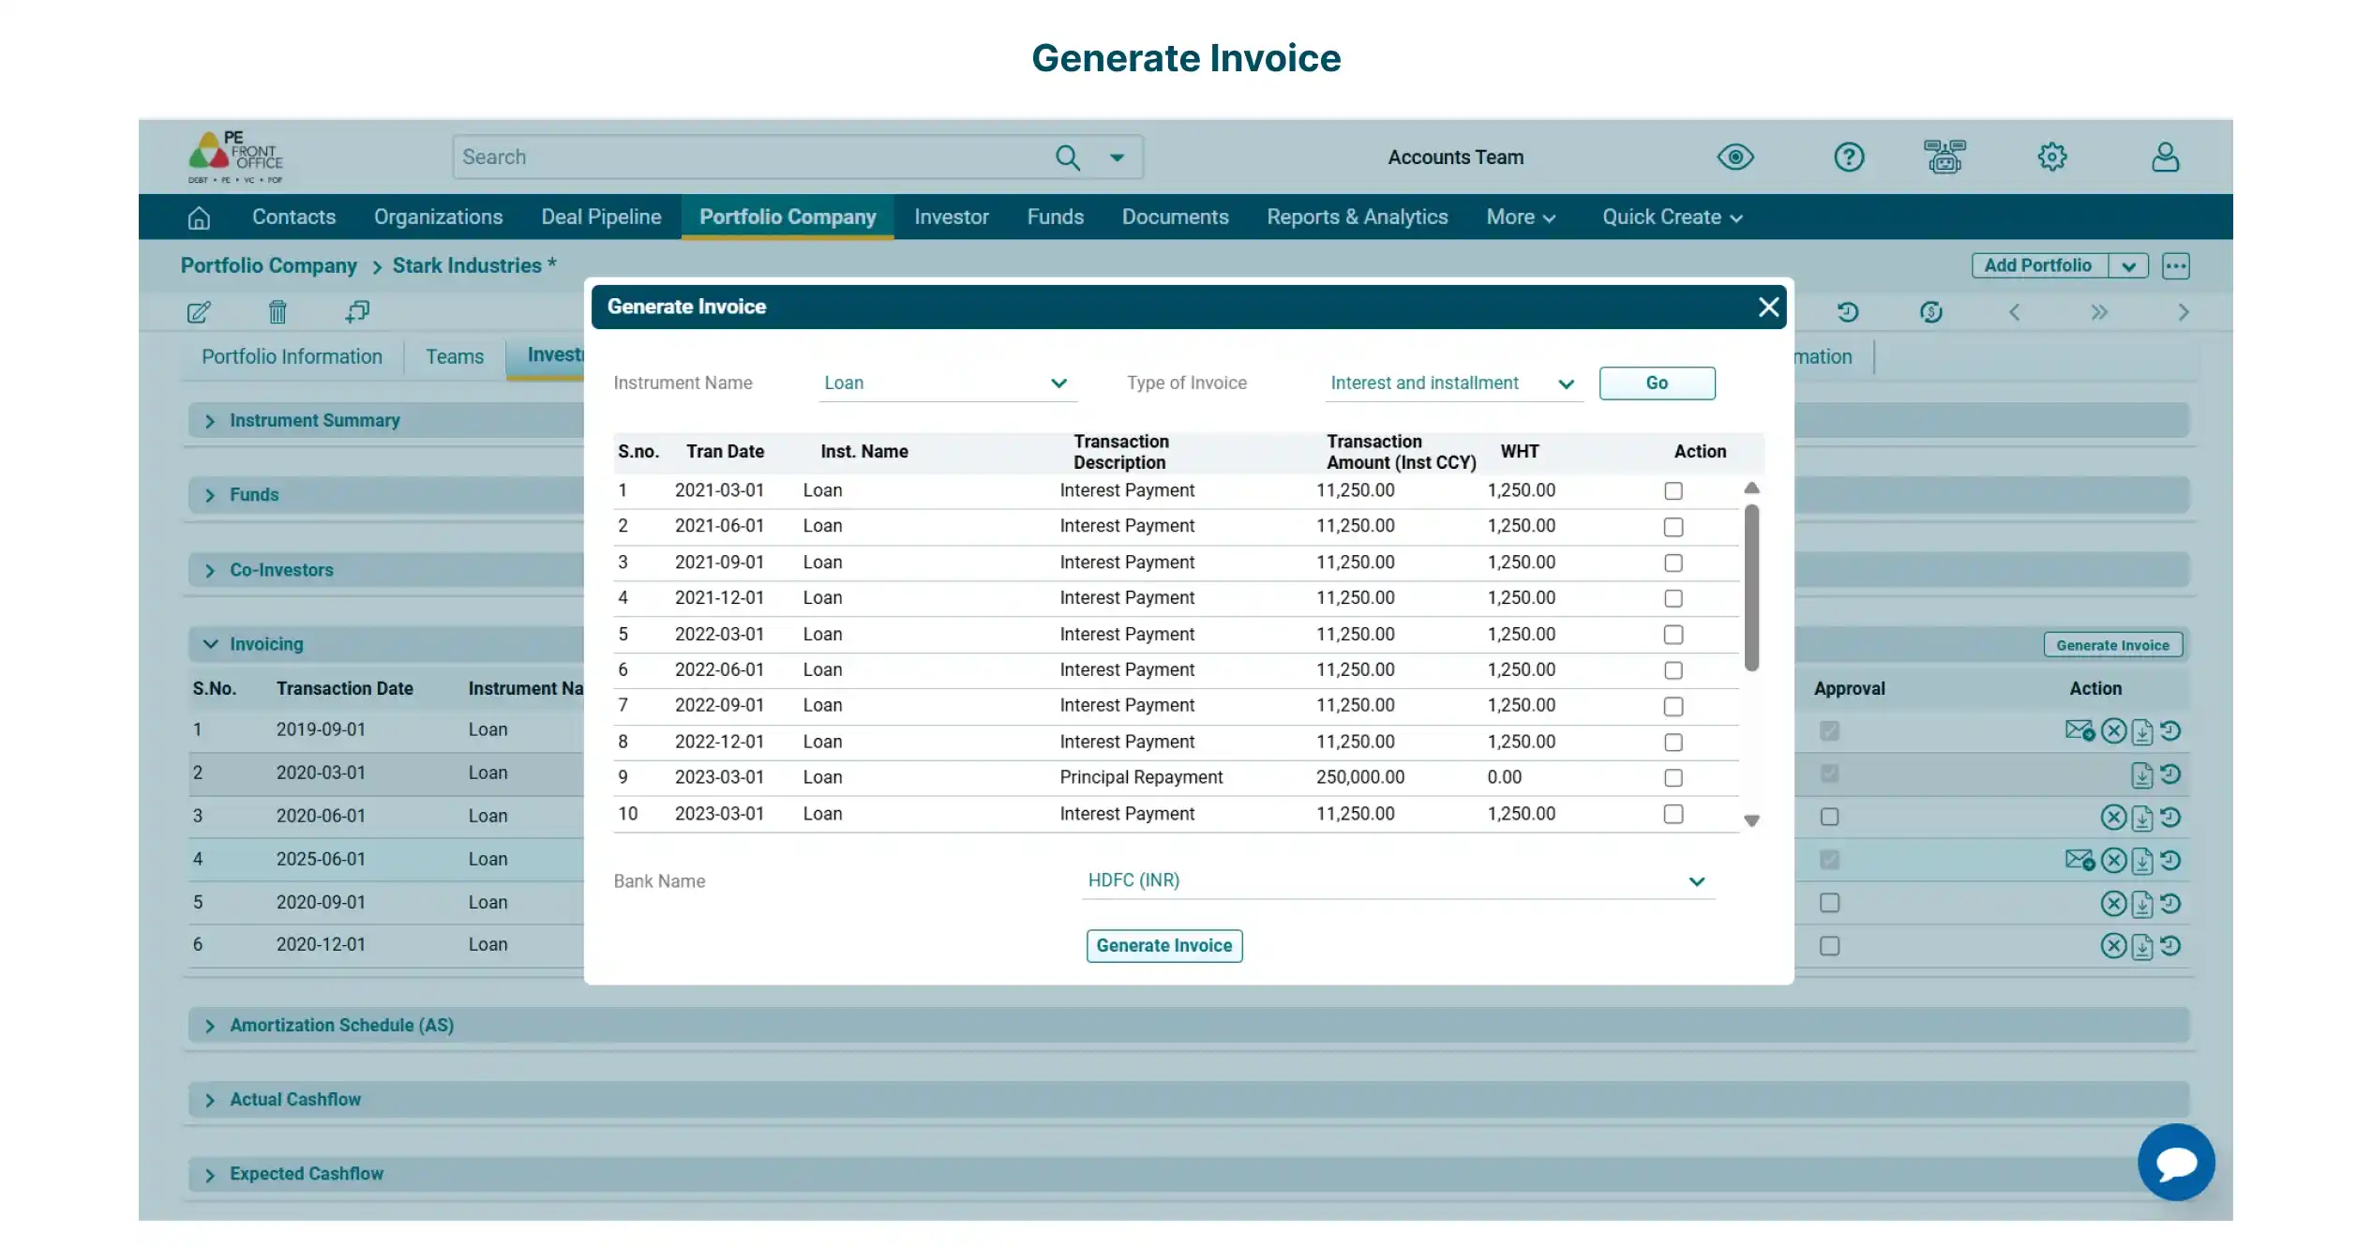Open the Add Portfolio dropdown arrow
The width and height of the screenshot is (2372, 1247).
[x=2128, y=266]
